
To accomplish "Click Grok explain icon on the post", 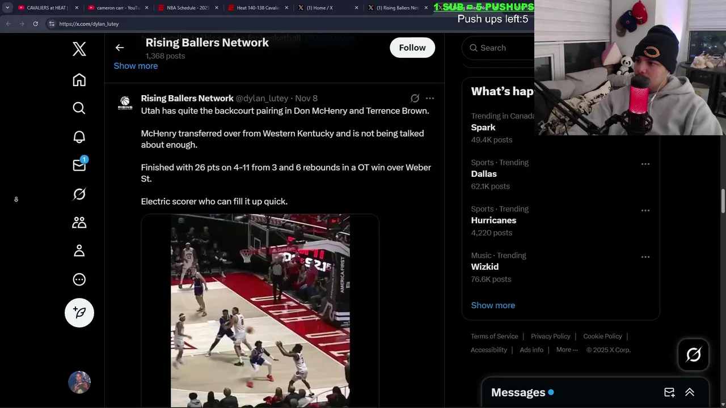I will click(x=415, y=98).
